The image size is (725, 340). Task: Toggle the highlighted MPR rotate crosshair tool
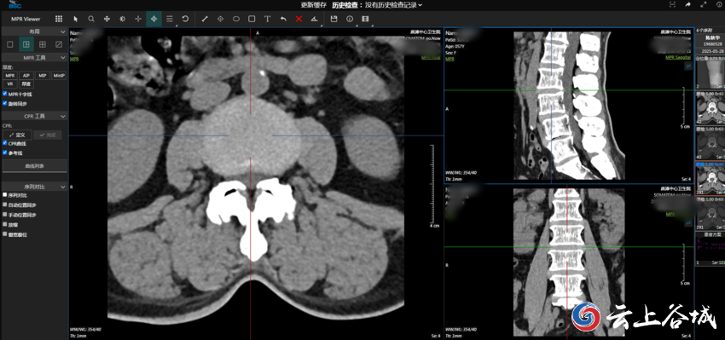click(x=154, y=19)
